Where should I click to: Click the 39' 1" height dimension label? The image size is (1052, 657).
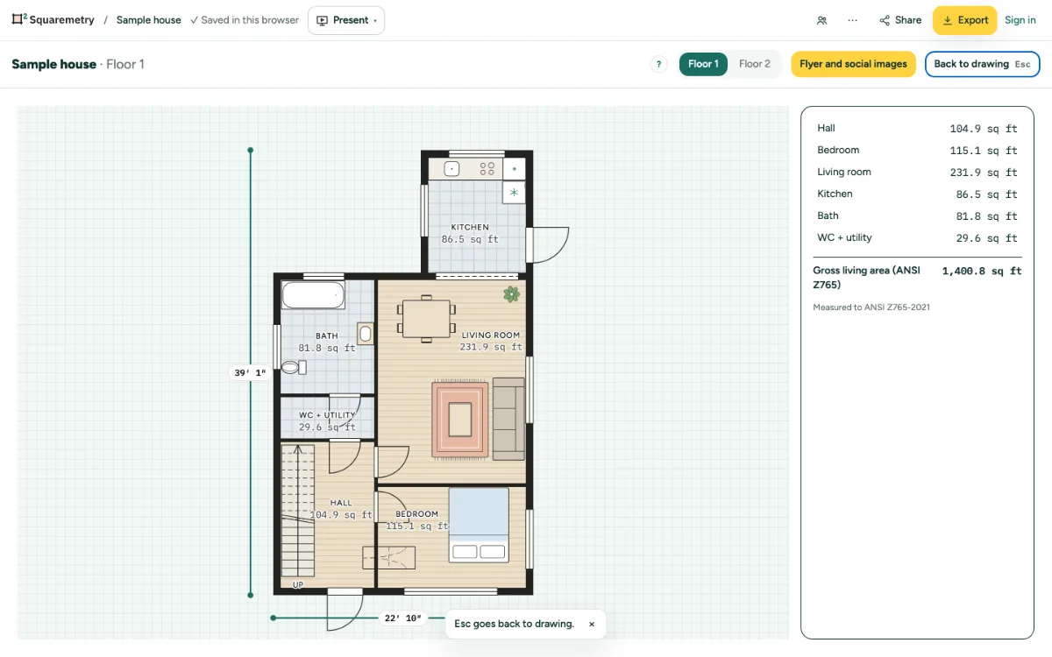(x=250, y=372)
